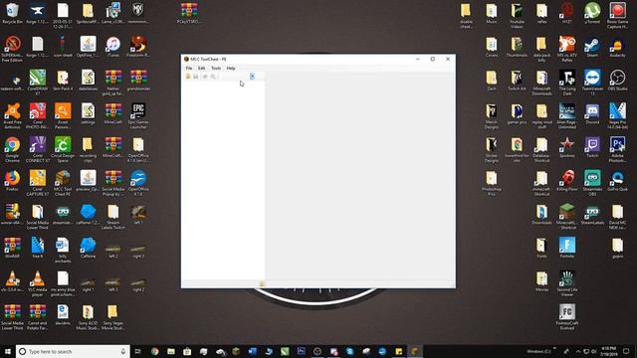Click the save toolbar icon in MCC ToolChest
Image resolution: width=637 pixels, height=358 pixels.
pos(195,77)
